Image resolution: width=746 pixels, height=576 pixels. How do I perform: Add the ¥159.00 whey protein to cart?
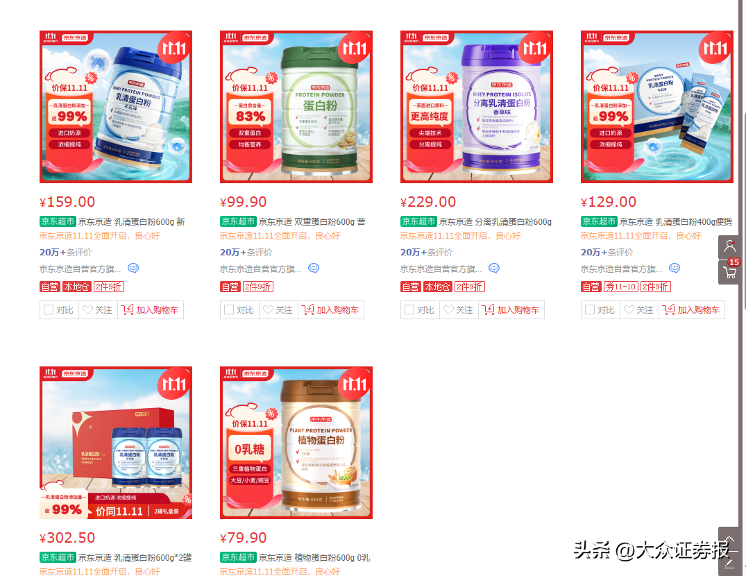pos(151,310)
